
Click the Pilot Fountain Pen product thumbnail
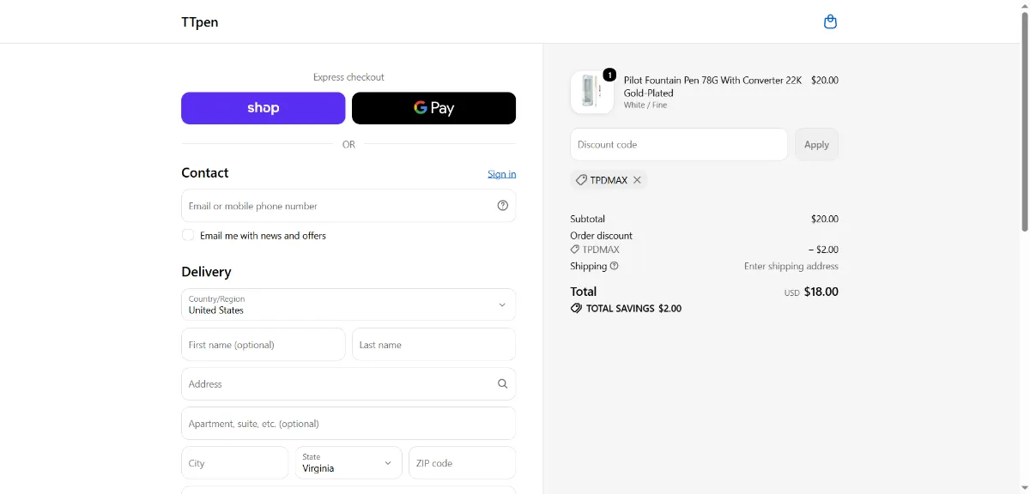point(592,93)
